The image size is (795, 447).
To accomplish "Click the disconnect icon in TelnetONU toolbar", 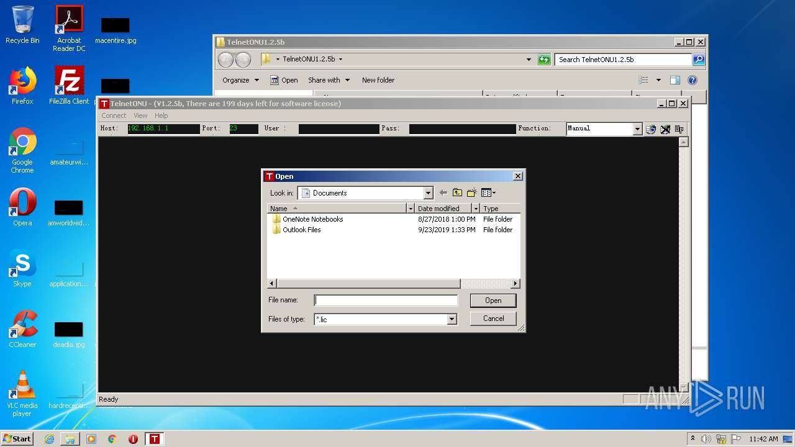I will click(x=665, y=129).
